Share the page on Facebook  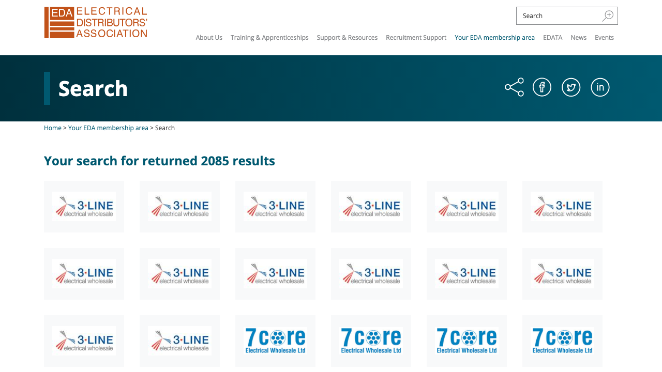(x=541, y=86)
